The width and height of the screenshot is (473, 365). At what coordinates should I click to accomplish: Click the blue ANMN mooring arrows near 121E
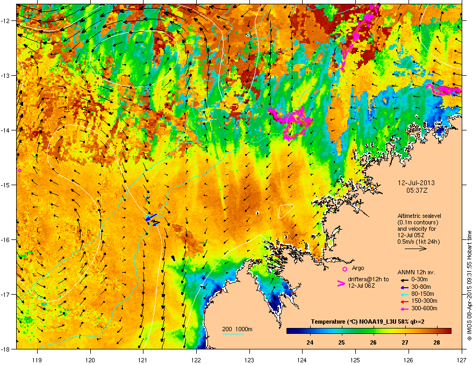[x=153, y=220]
